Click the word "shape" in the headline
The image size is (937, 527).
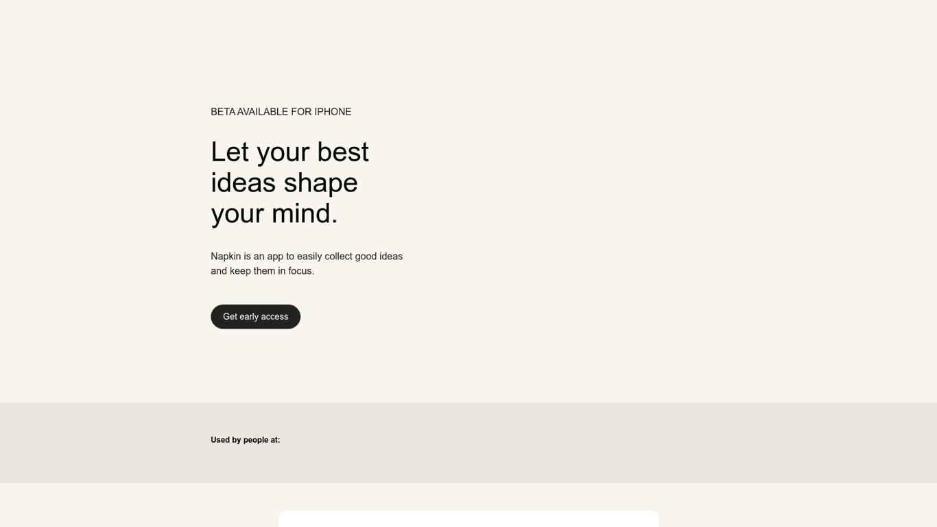[x=320, y=183]
